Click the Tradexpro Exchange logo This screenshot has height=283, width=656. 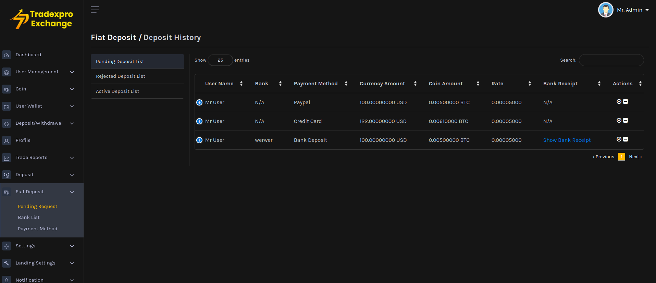[x=42, y=19]
